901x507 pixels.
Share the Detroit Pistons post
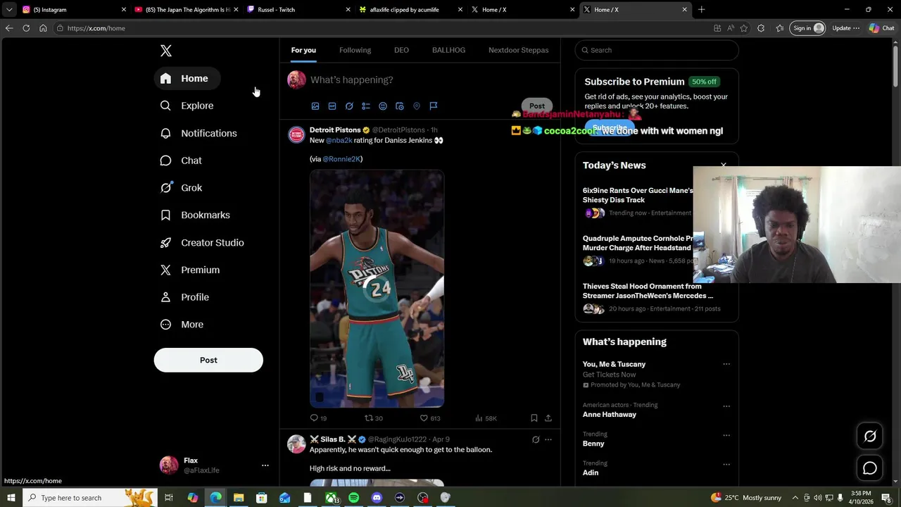(x=548, y=418)
